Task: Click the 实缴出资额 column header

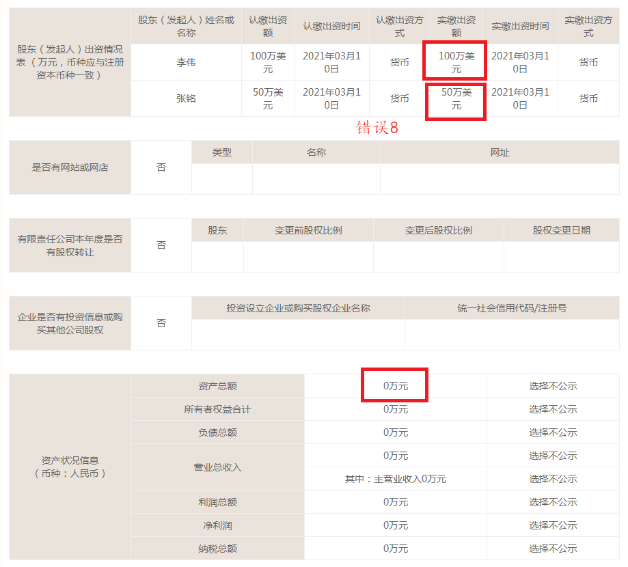Action: click(x=456, y=26)
